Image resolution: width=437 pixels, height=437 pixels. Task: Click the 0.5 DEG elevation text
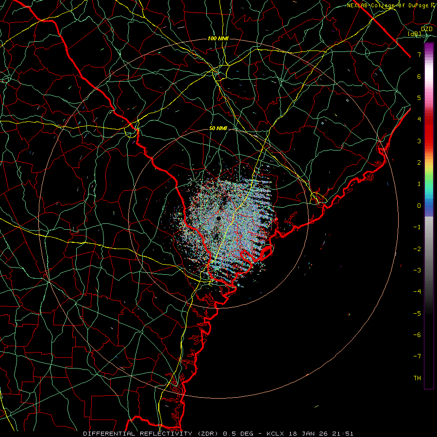pyautogui.click(x=238, y=434)
